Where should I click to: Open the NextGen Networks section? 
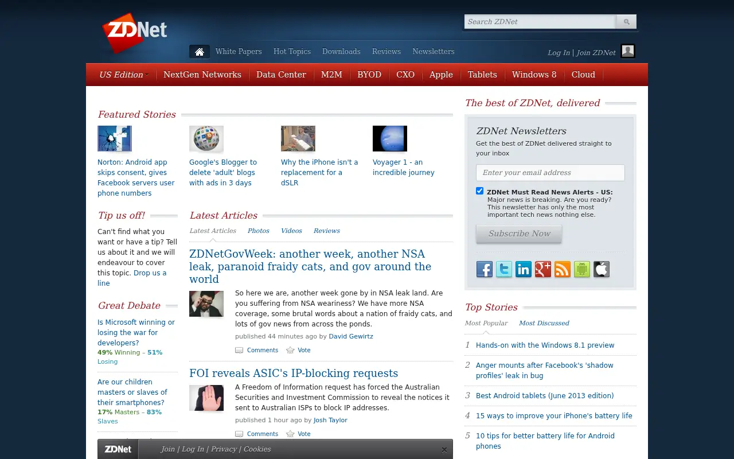click(202, 75)
